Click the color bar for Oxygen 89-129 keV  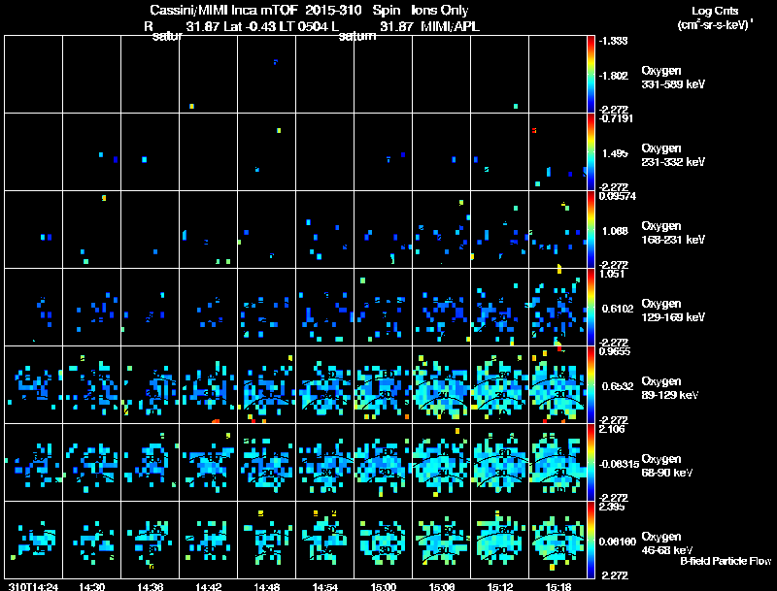click(x=591, y=385)
